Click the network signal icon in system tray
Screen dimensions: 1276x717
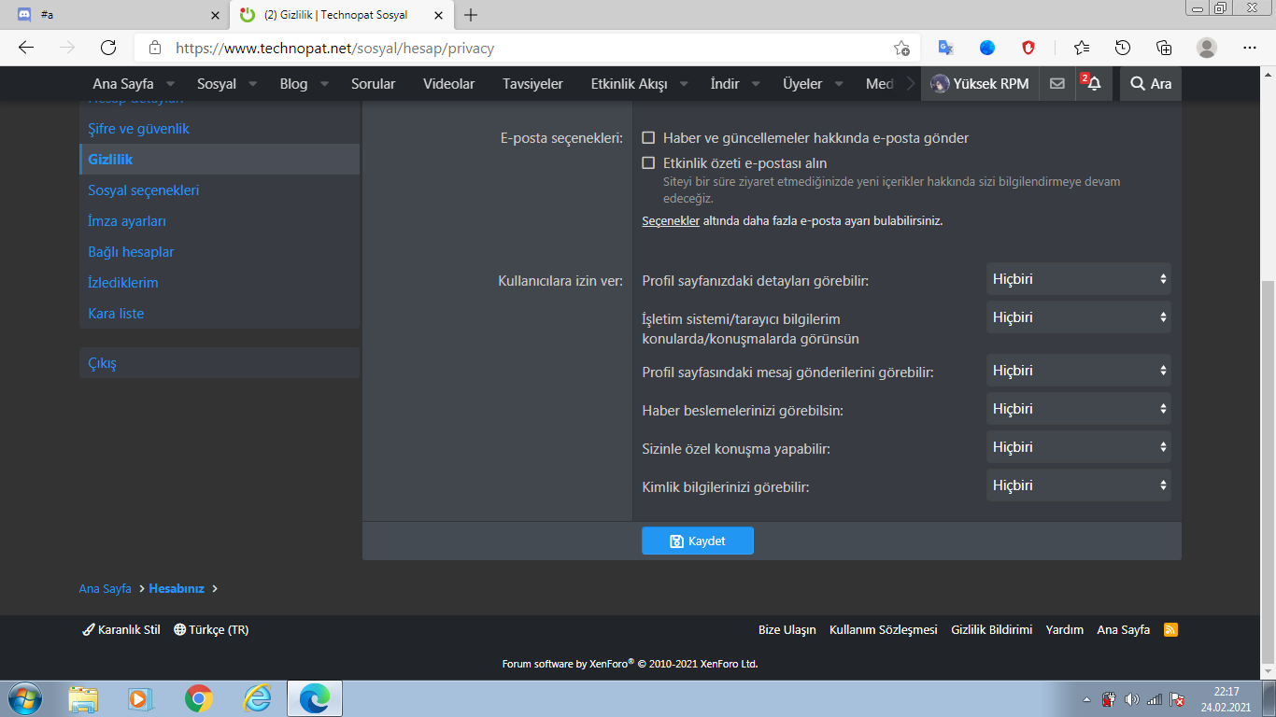pos(1155,699)
